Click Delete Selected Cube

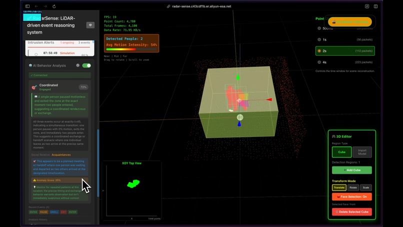point(352,212)
